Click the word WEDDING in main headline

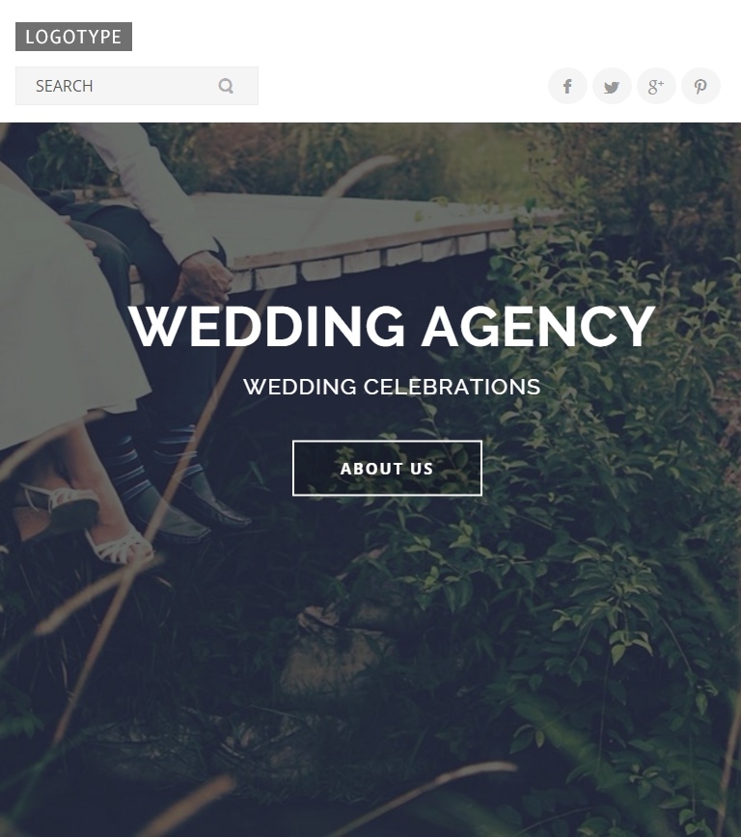tap(266, 326)
